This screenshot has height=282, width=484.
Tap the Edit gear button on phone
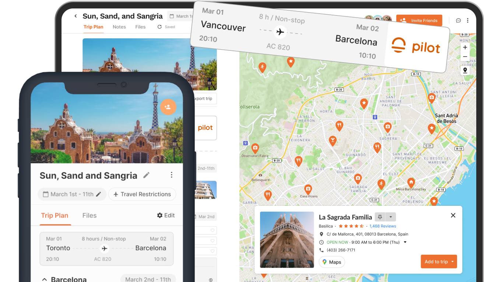[x=166, y=215]
